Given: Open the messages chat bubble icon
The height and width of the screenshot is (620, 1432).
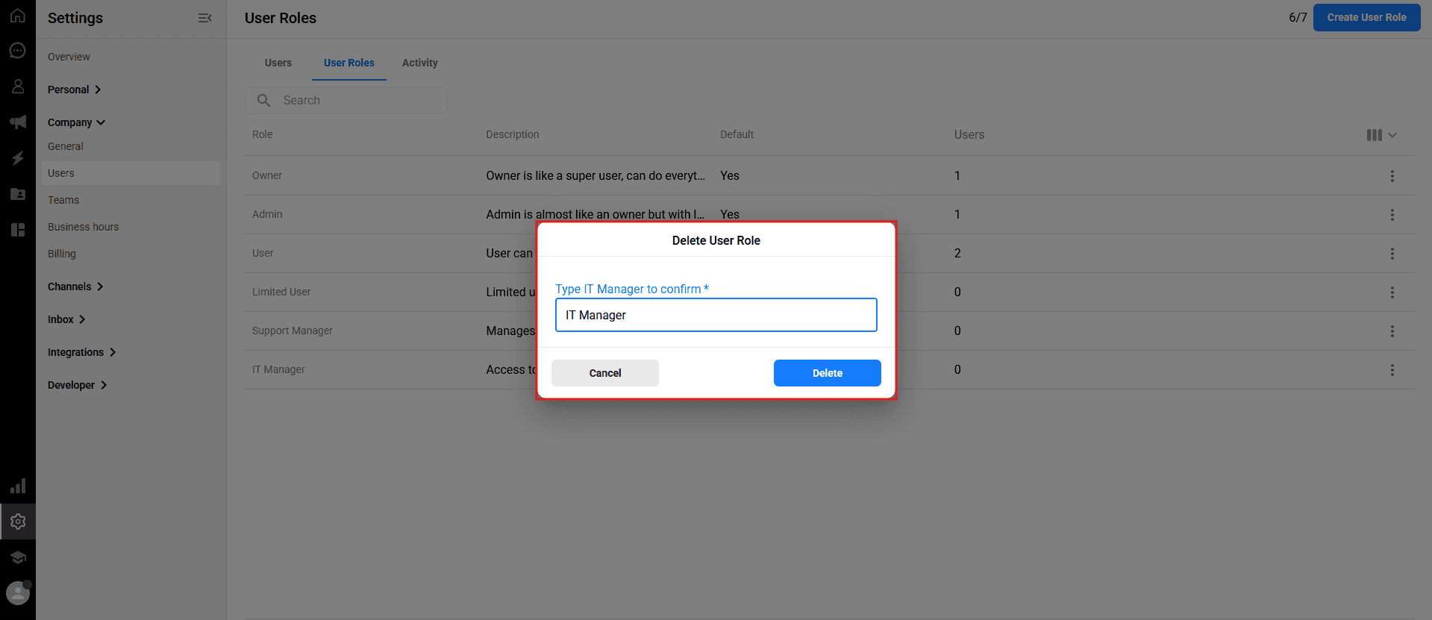Looking at the screenshot, I should [x=18, y=51].
